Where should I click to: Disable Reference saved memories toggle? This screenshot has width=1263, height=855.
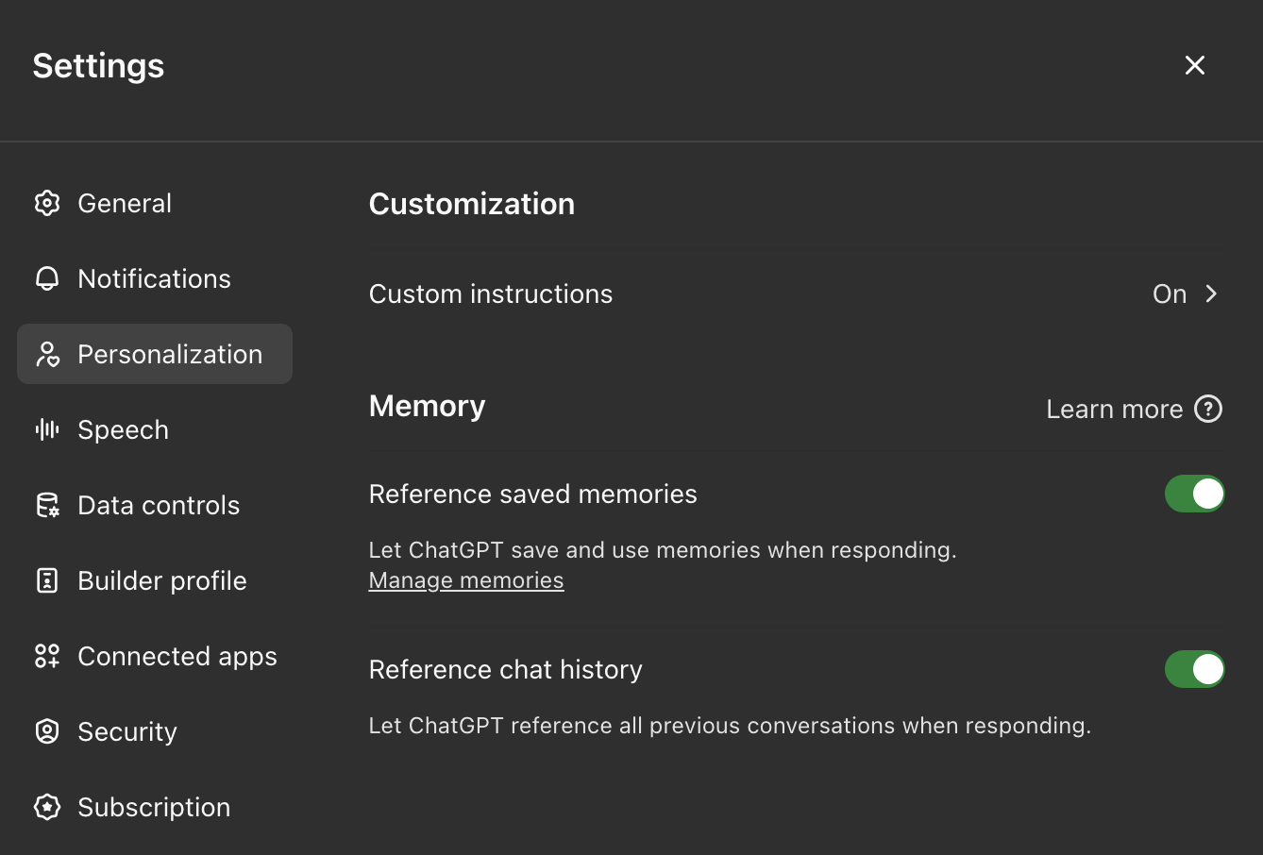point(1195,494)
